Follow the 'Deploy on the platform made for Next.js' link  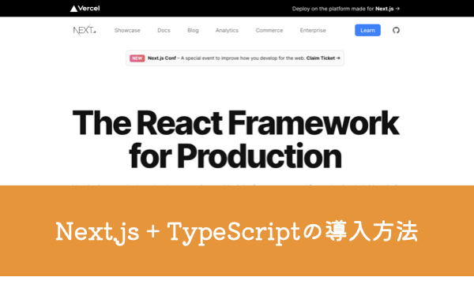(346, 9)
